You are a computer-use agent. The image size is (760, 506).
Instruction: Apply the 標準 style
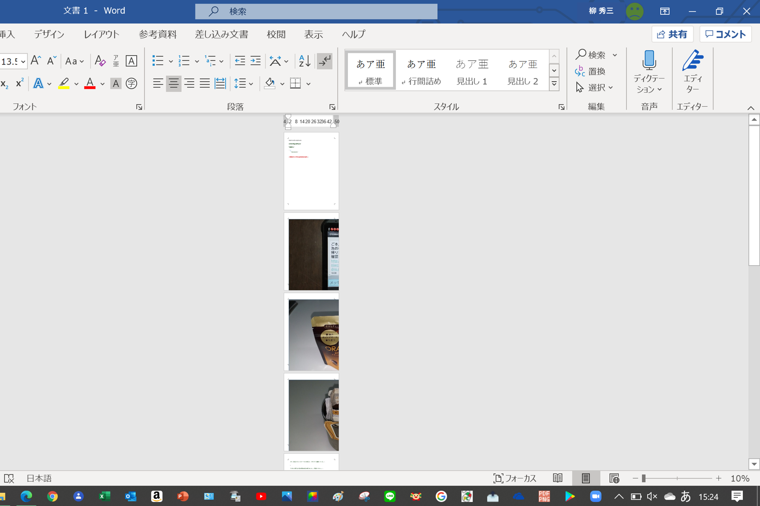(x=371, y=70)
